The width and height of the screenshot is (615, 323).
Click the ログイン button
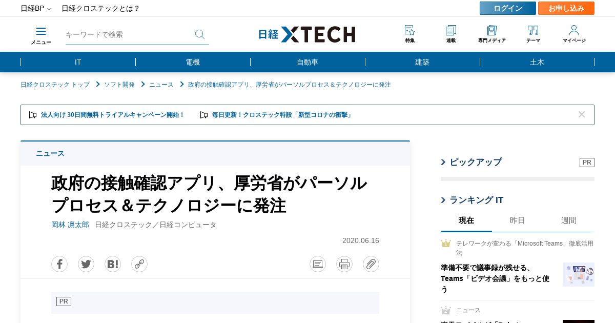pyautogui.click(x=508, y=8)
